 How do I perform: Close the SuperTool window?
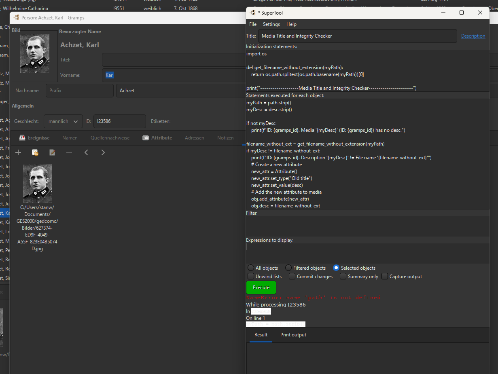click(x=480, y=13)
